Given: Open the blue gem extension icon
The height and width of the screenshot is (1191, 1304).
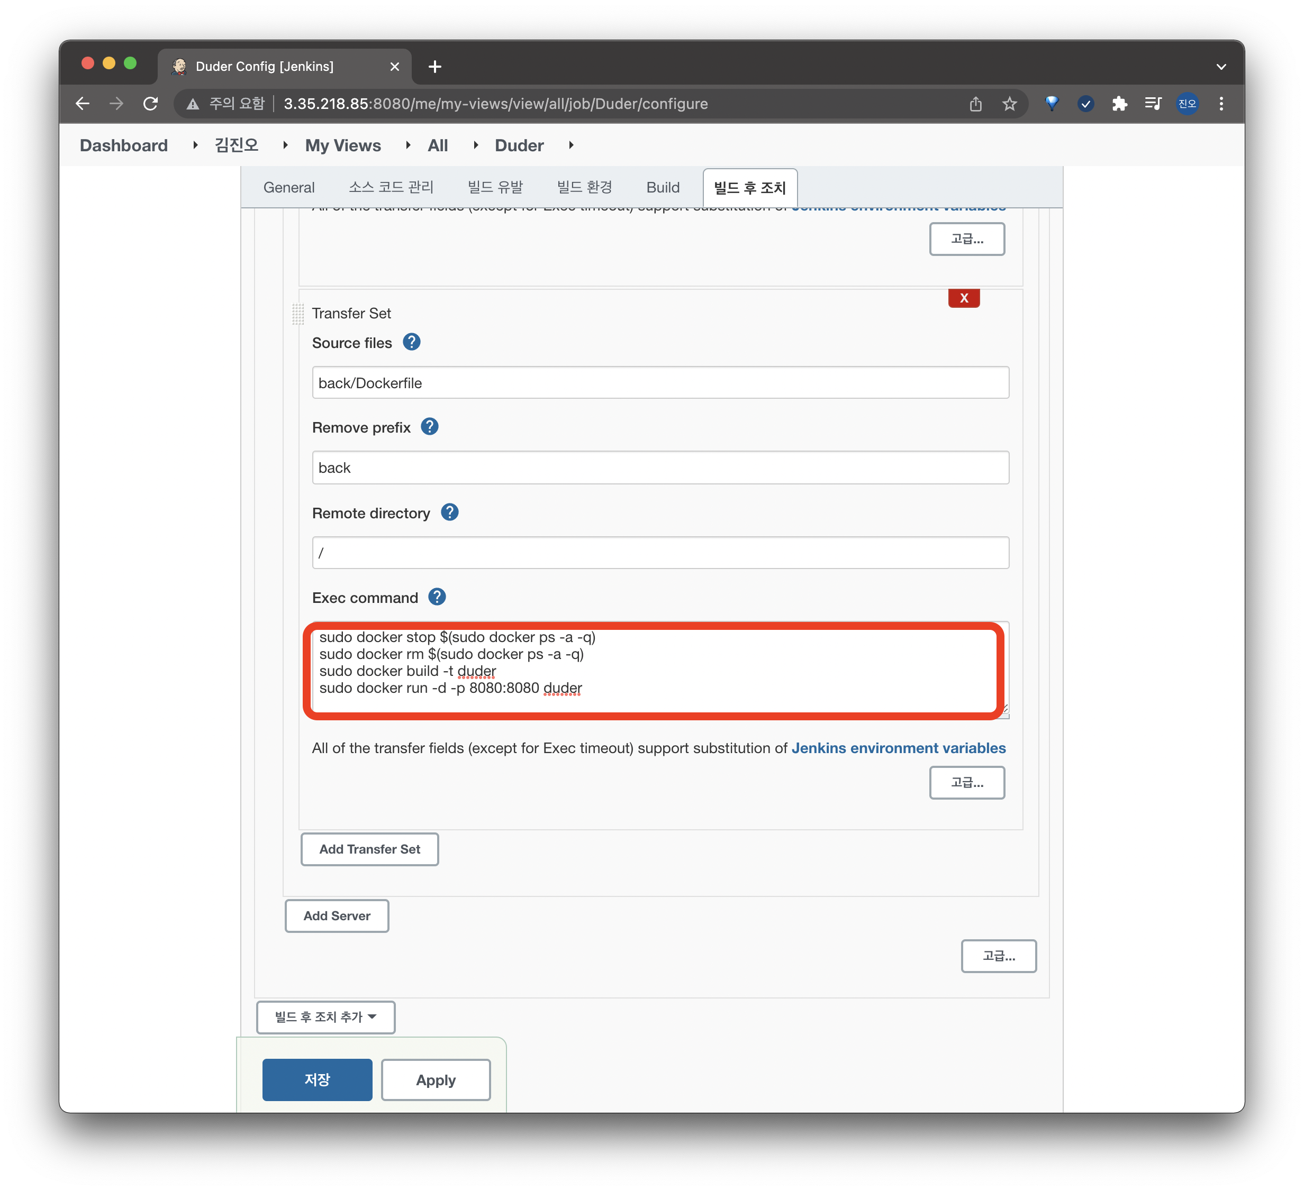Looking at the screenshot, I should 1052,104.
